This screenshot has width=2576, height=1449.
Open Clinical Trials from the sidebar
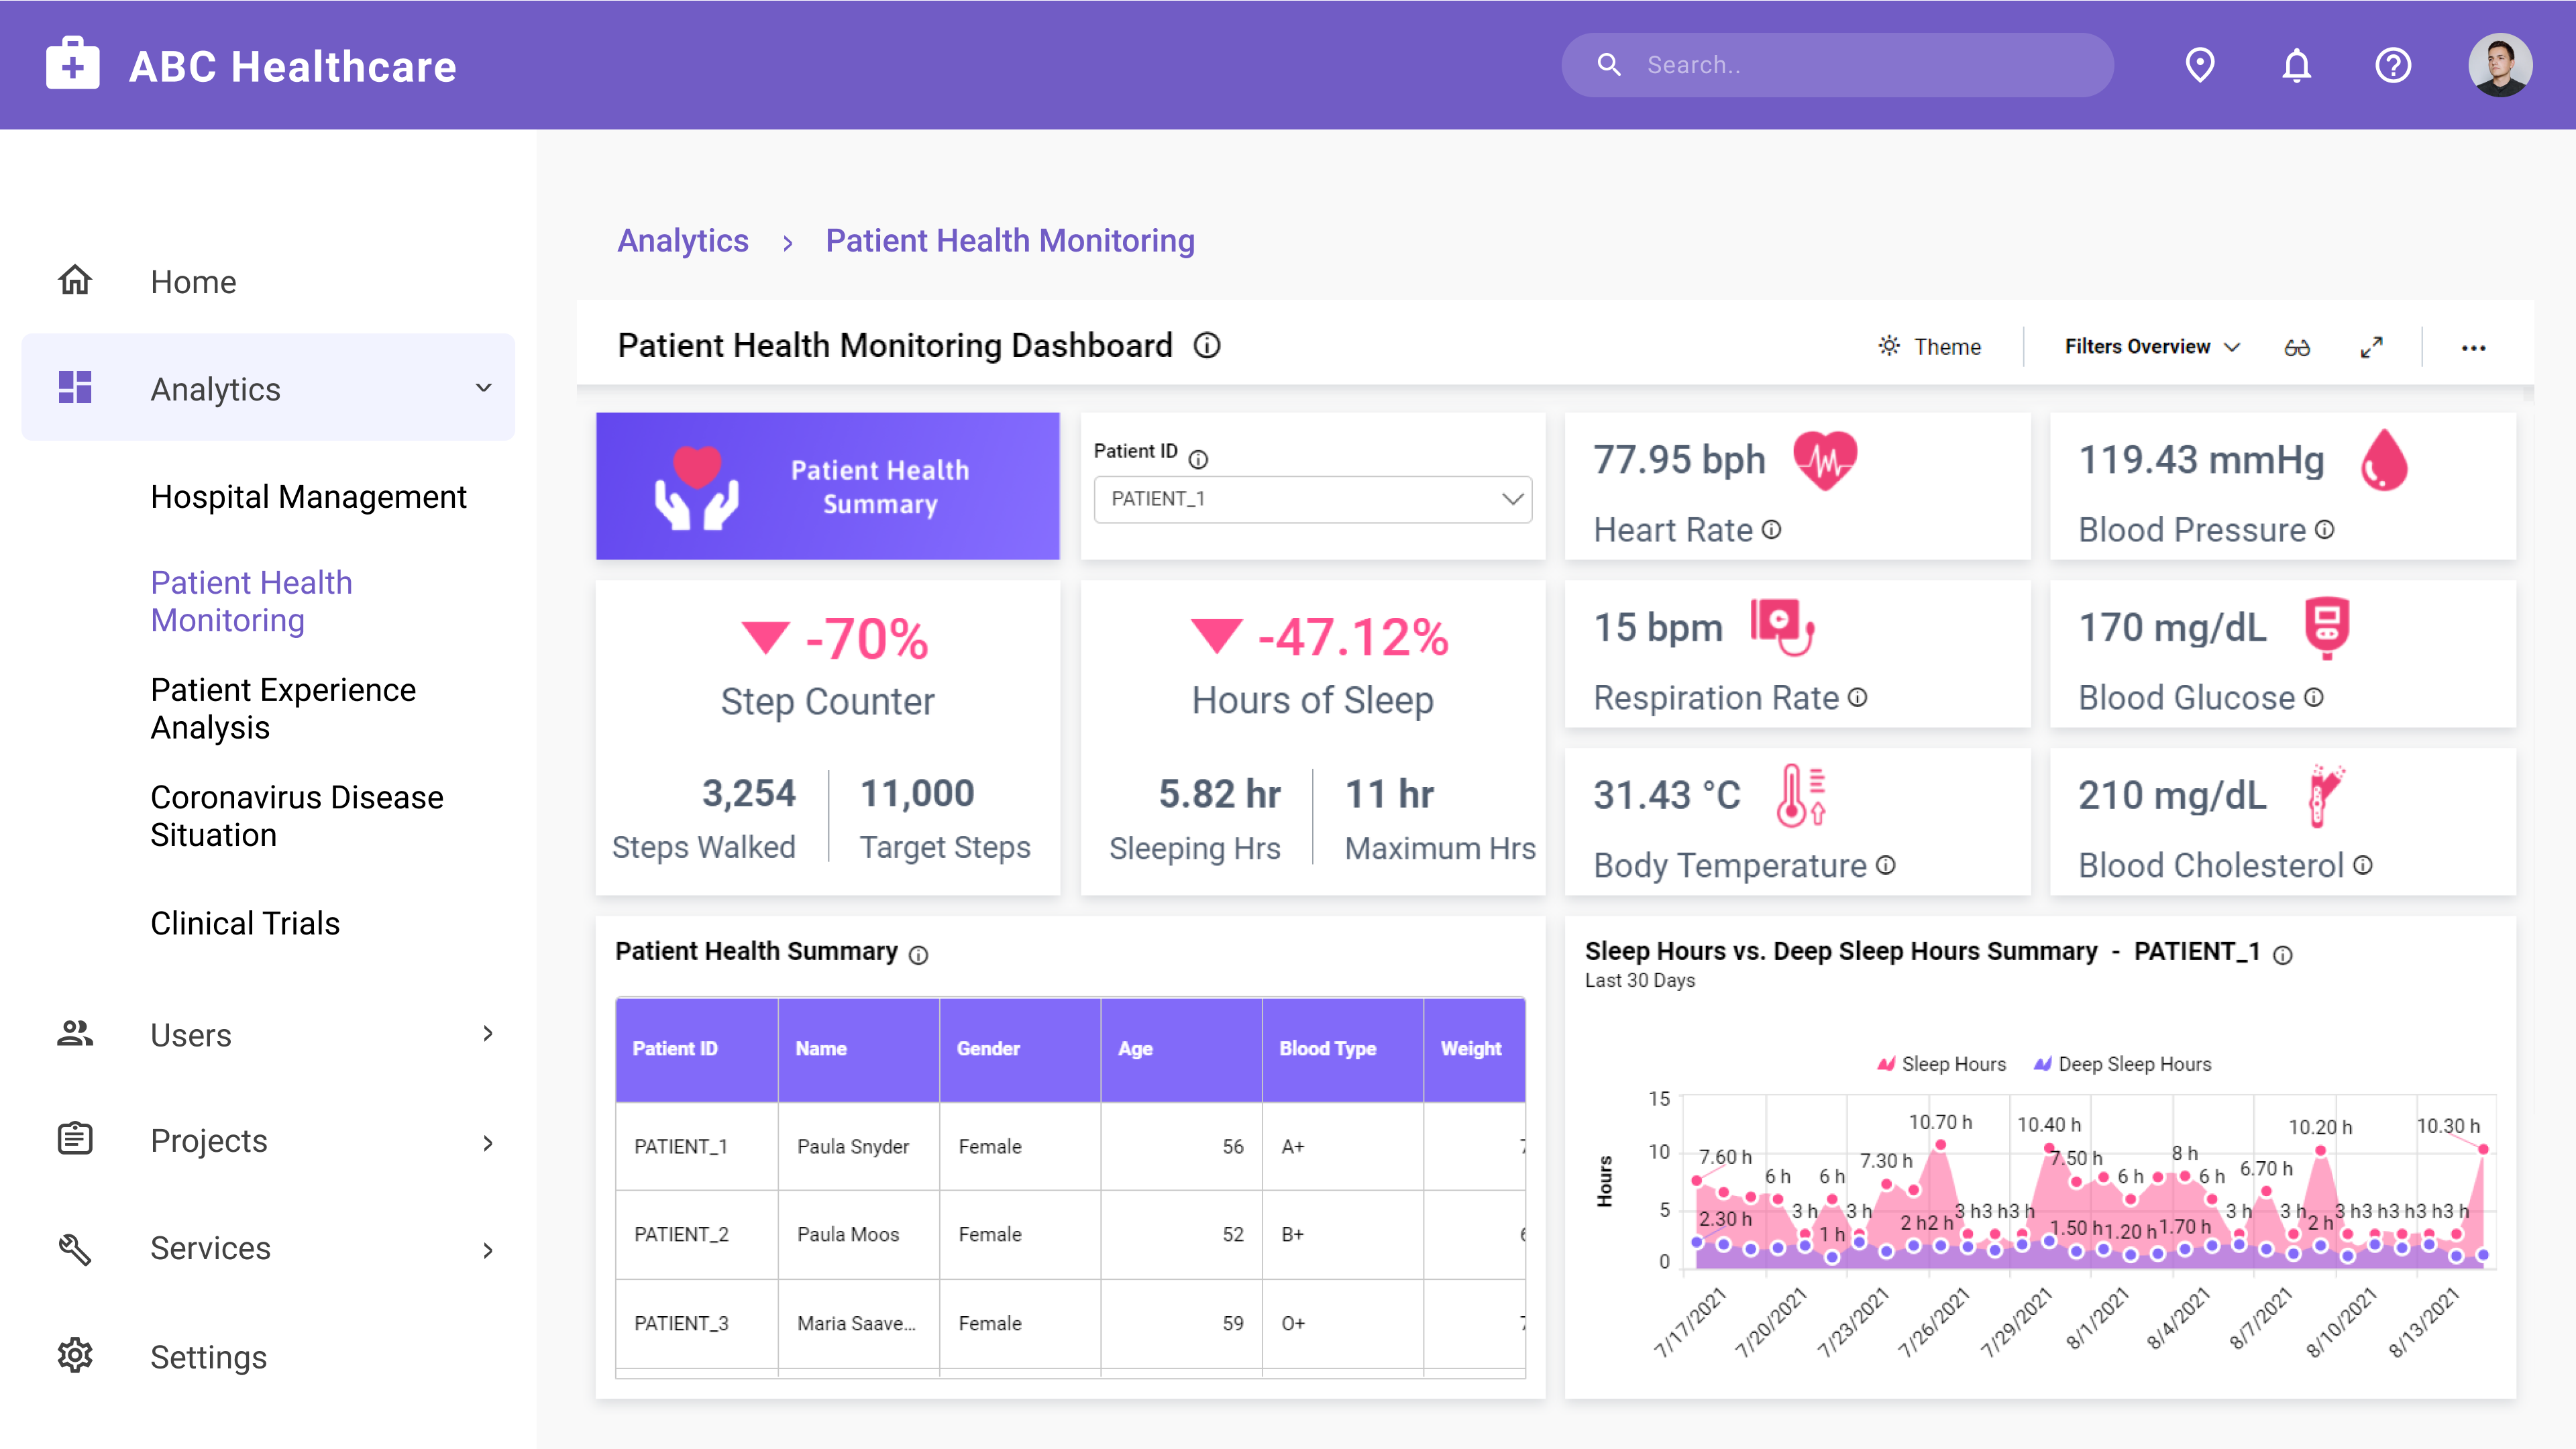(245, 923)
